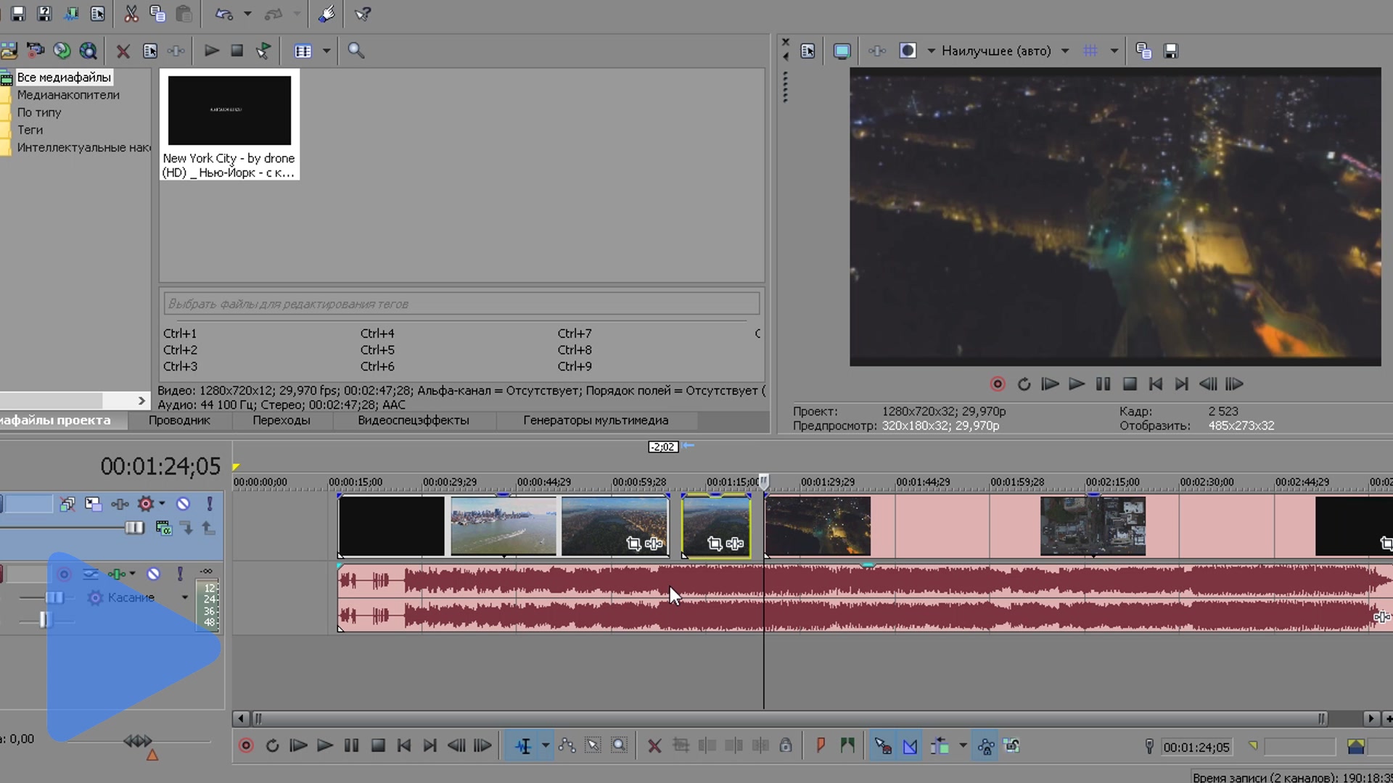
Task: Pause playback under the preview window
Action: [x=1103, y=384]
